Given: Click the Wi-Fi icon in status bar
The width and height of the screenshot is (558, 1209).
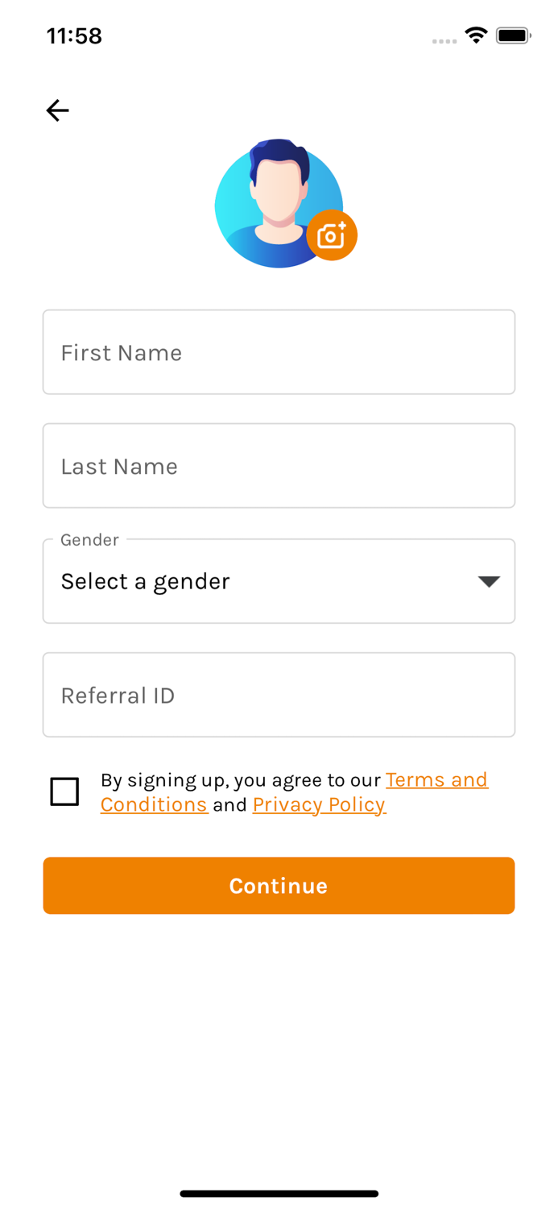Looking at the screenshot, I should click(476, 35).
